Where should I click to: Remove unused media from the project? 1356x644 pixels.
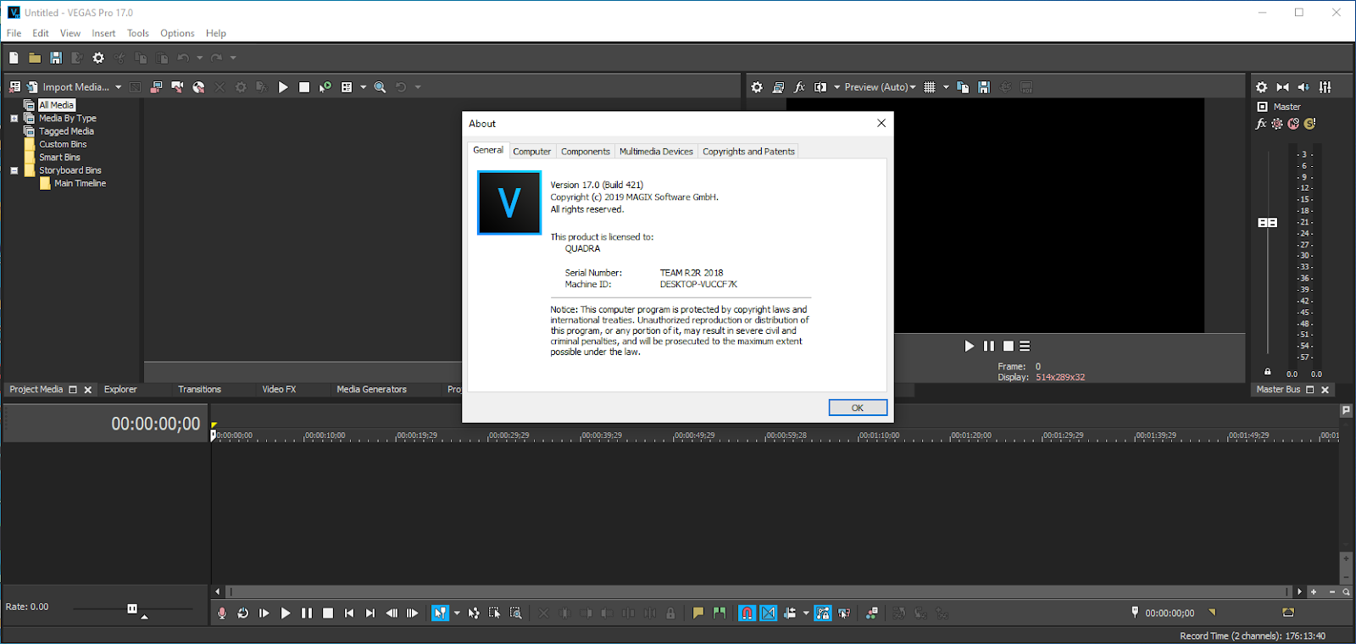[14, 87]
